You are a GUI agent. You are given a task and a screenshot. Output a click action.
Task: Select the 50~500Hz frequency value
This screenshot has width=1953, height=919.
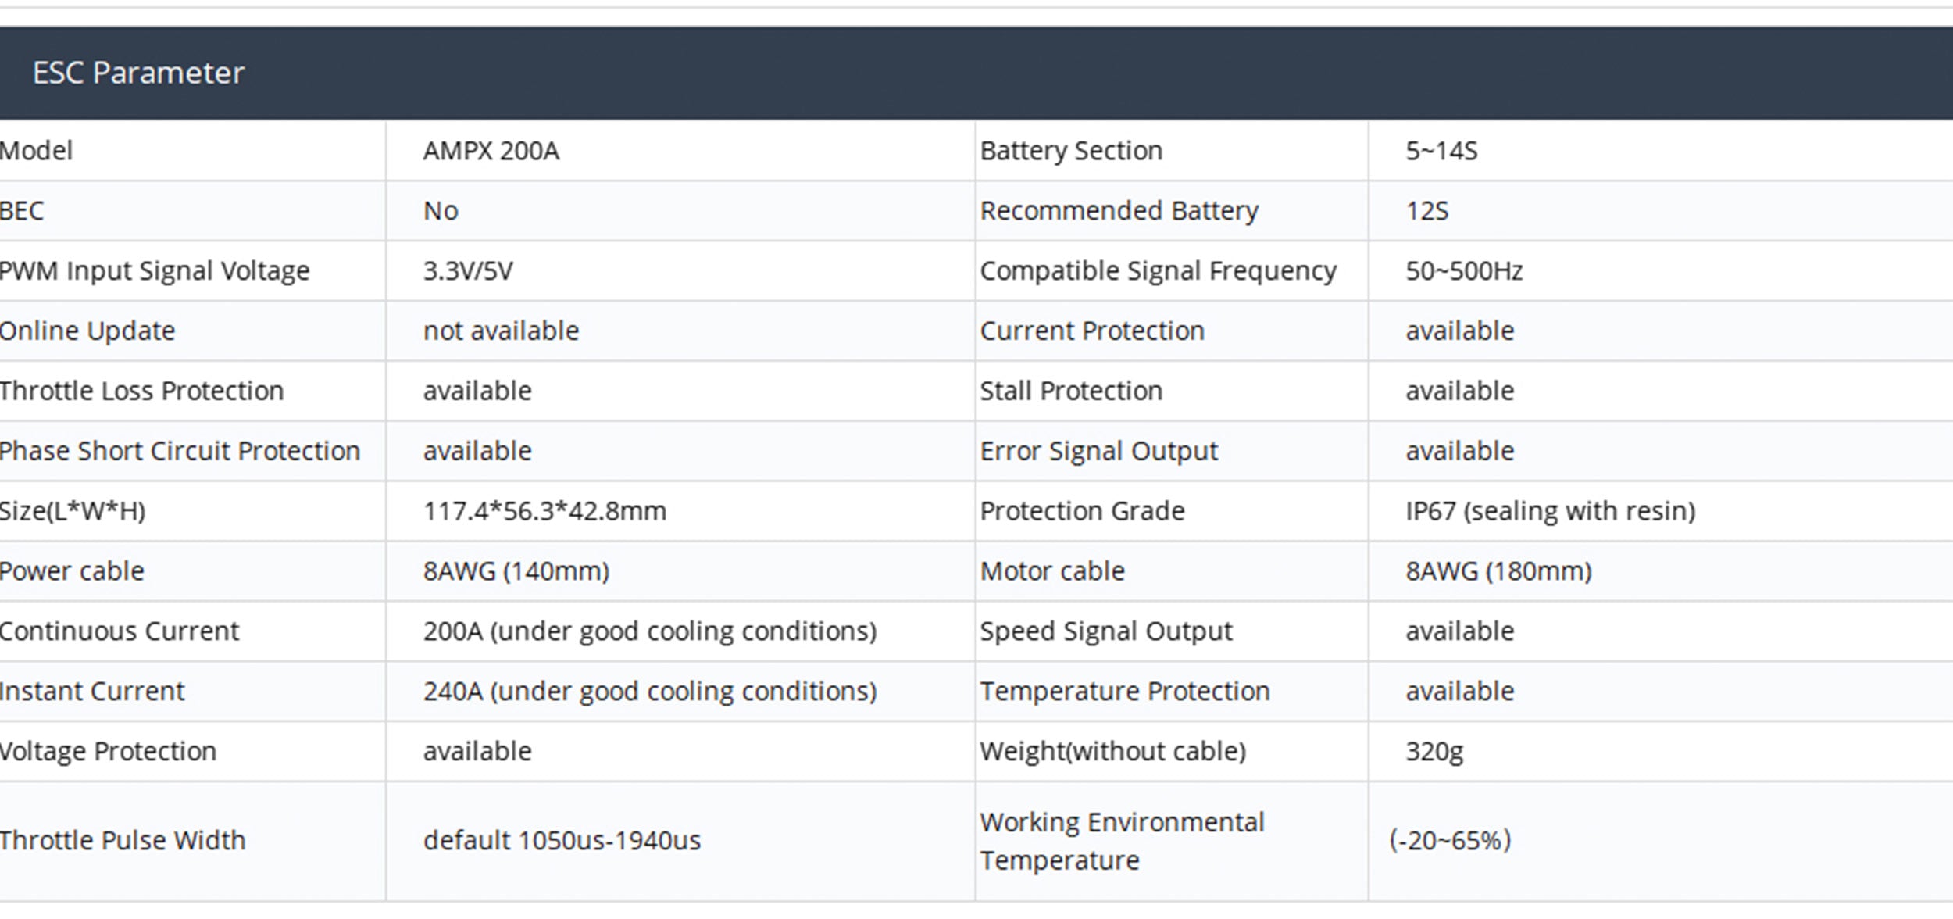point(1464,271)
